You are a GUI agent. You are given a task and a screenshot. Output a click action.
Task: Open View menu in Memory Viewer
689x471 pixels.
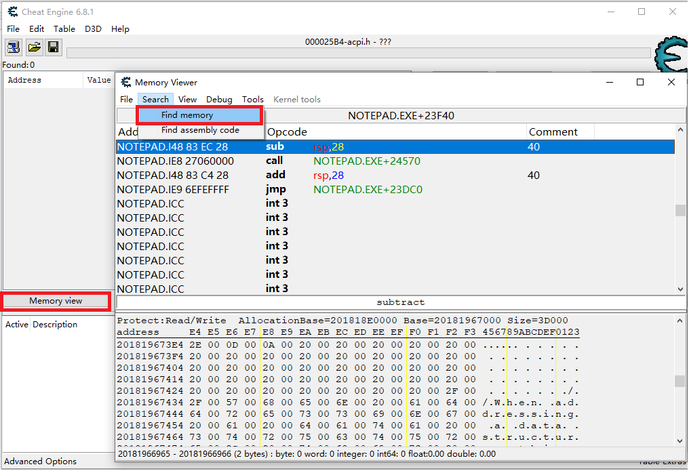click(x=188, y=100)
